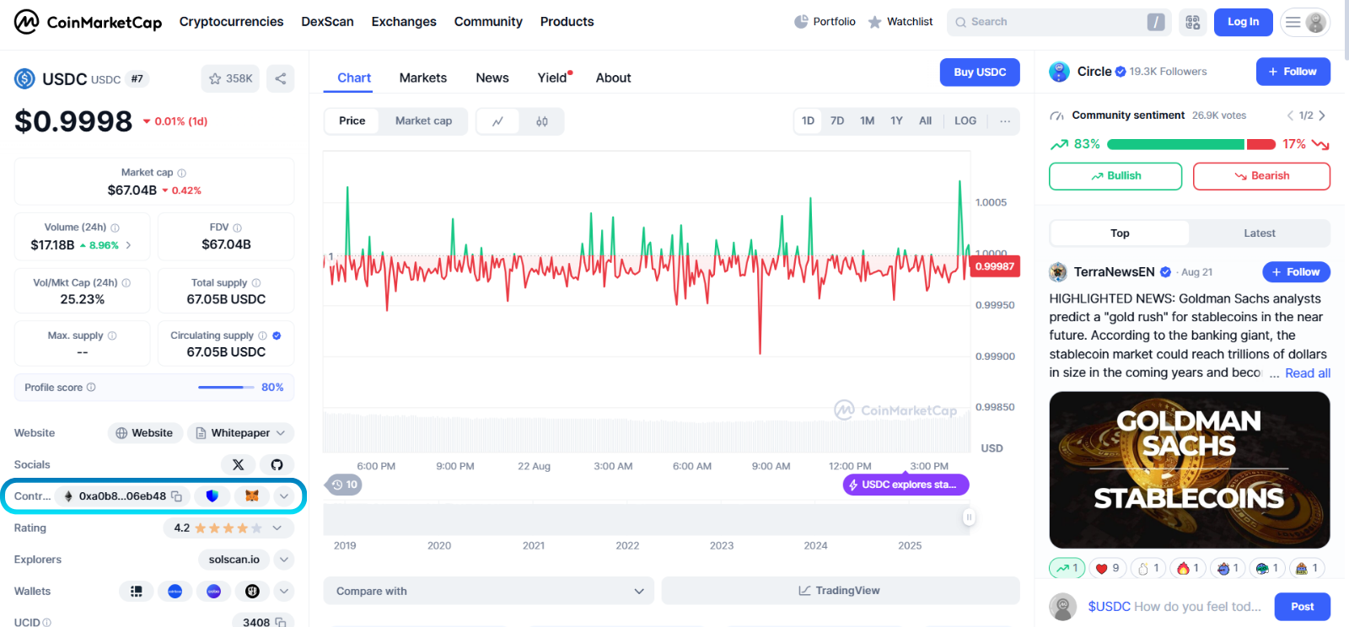Follow the Circle account
The height and width of the screenshot is (627, 1349).
click(x=1293, y=72)
